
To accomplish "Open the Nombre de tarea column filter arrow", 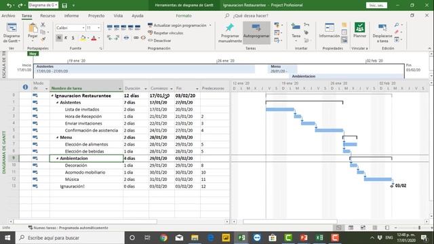I will (x=120, y=89).
